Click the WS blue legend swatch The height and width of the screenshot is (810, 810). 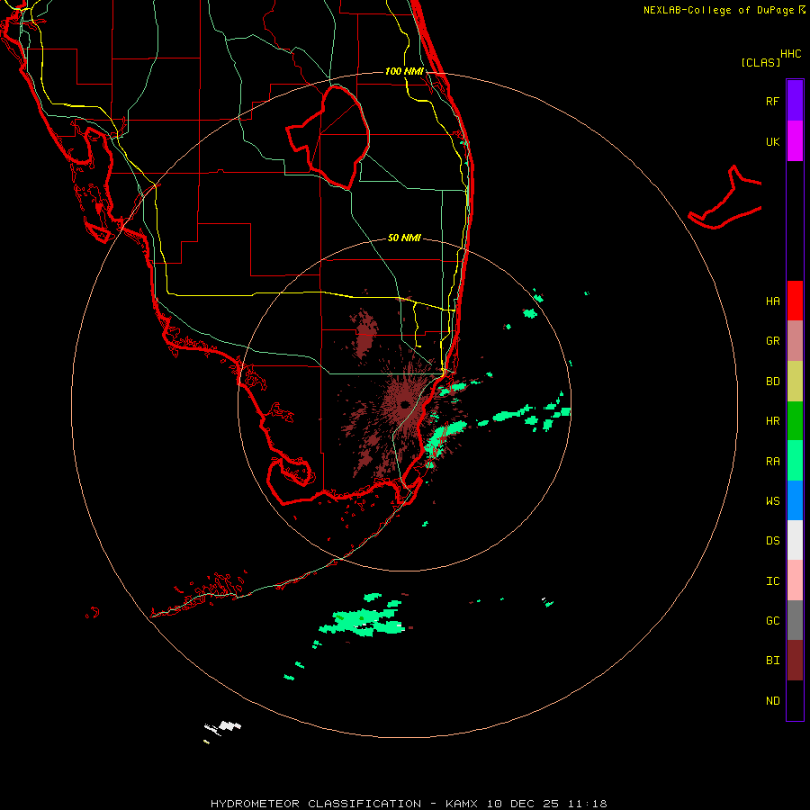point(795,500)
